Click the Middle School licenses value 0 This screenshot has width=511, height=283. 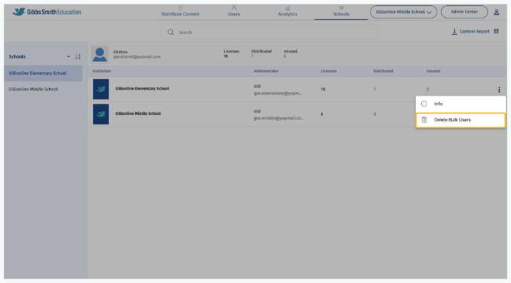(x=322, y=114)
